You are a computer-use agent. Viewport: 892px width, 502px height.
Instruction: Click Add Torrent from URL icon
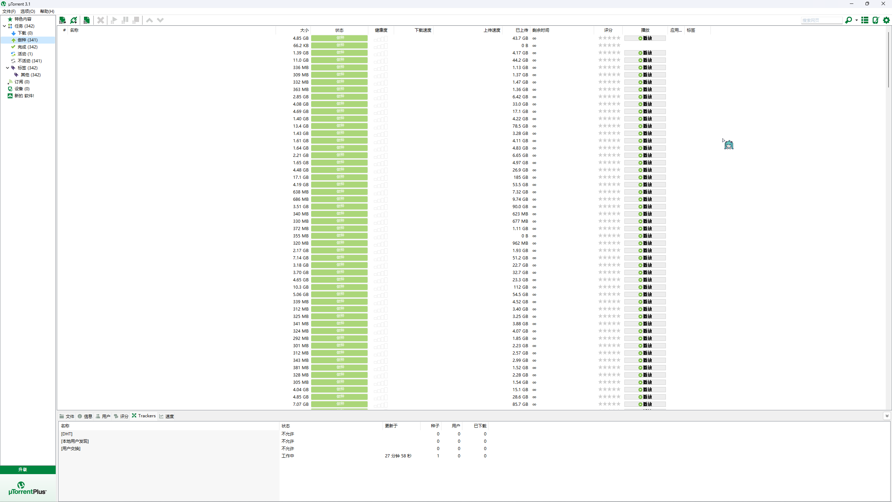[x=74, y=20]
